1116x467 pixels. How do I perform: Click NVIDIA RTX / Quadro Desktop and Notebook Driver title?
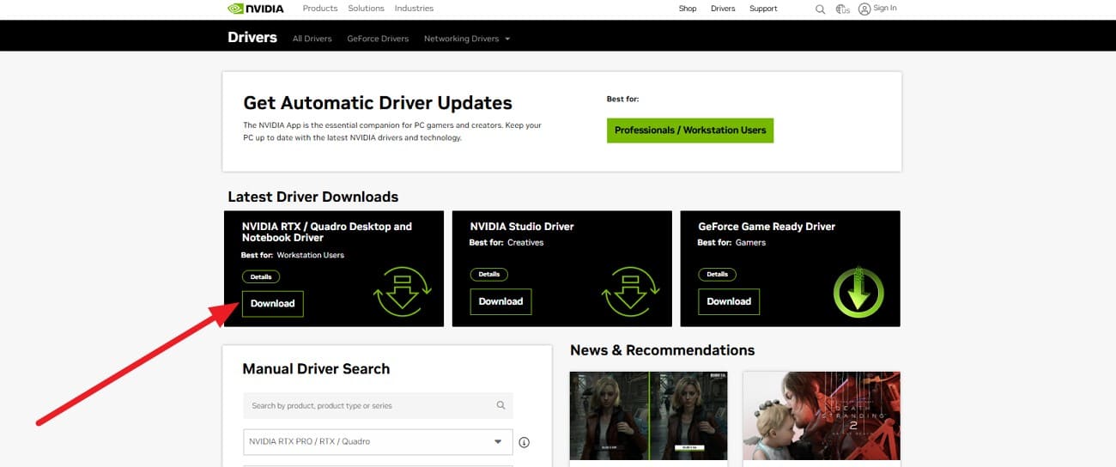pos(327,232)
